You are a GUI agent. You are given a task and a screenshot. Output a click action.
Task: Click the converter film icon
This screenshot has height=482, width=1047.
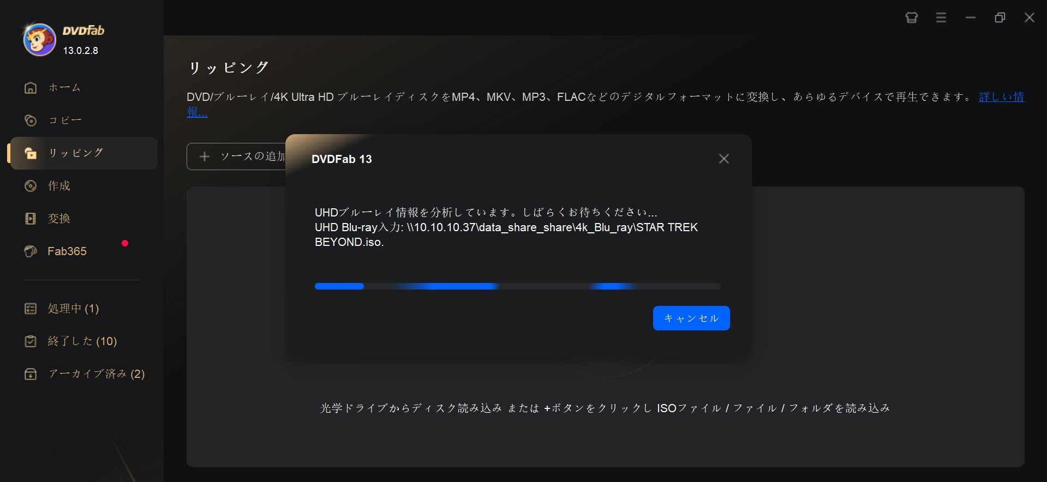pos(31,219)
